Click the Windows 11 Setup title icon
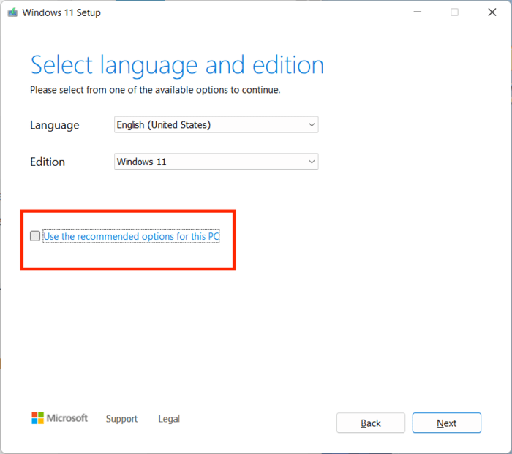Viewport: 512px width, 454px height. click(x=12, y=12)
